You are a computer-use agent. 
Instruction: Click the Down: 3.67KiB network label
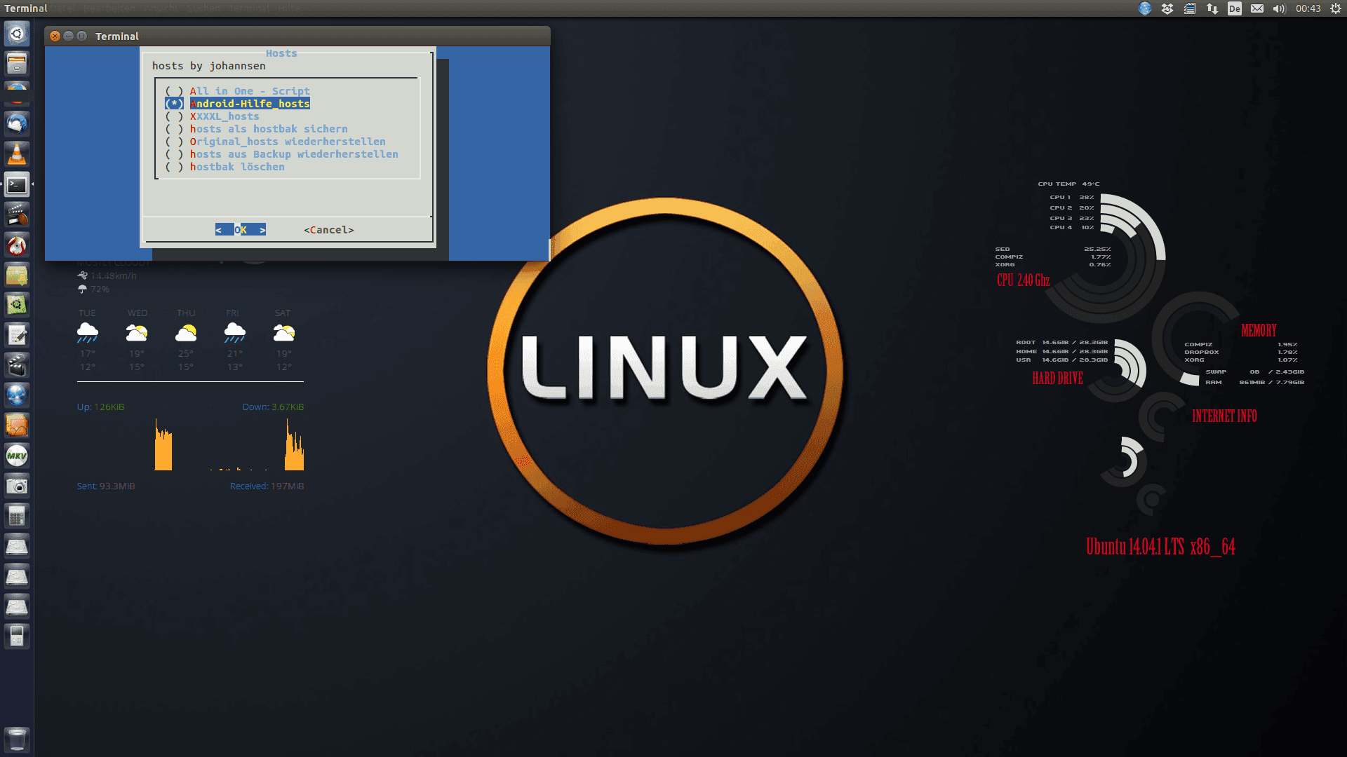pos(273,407)
